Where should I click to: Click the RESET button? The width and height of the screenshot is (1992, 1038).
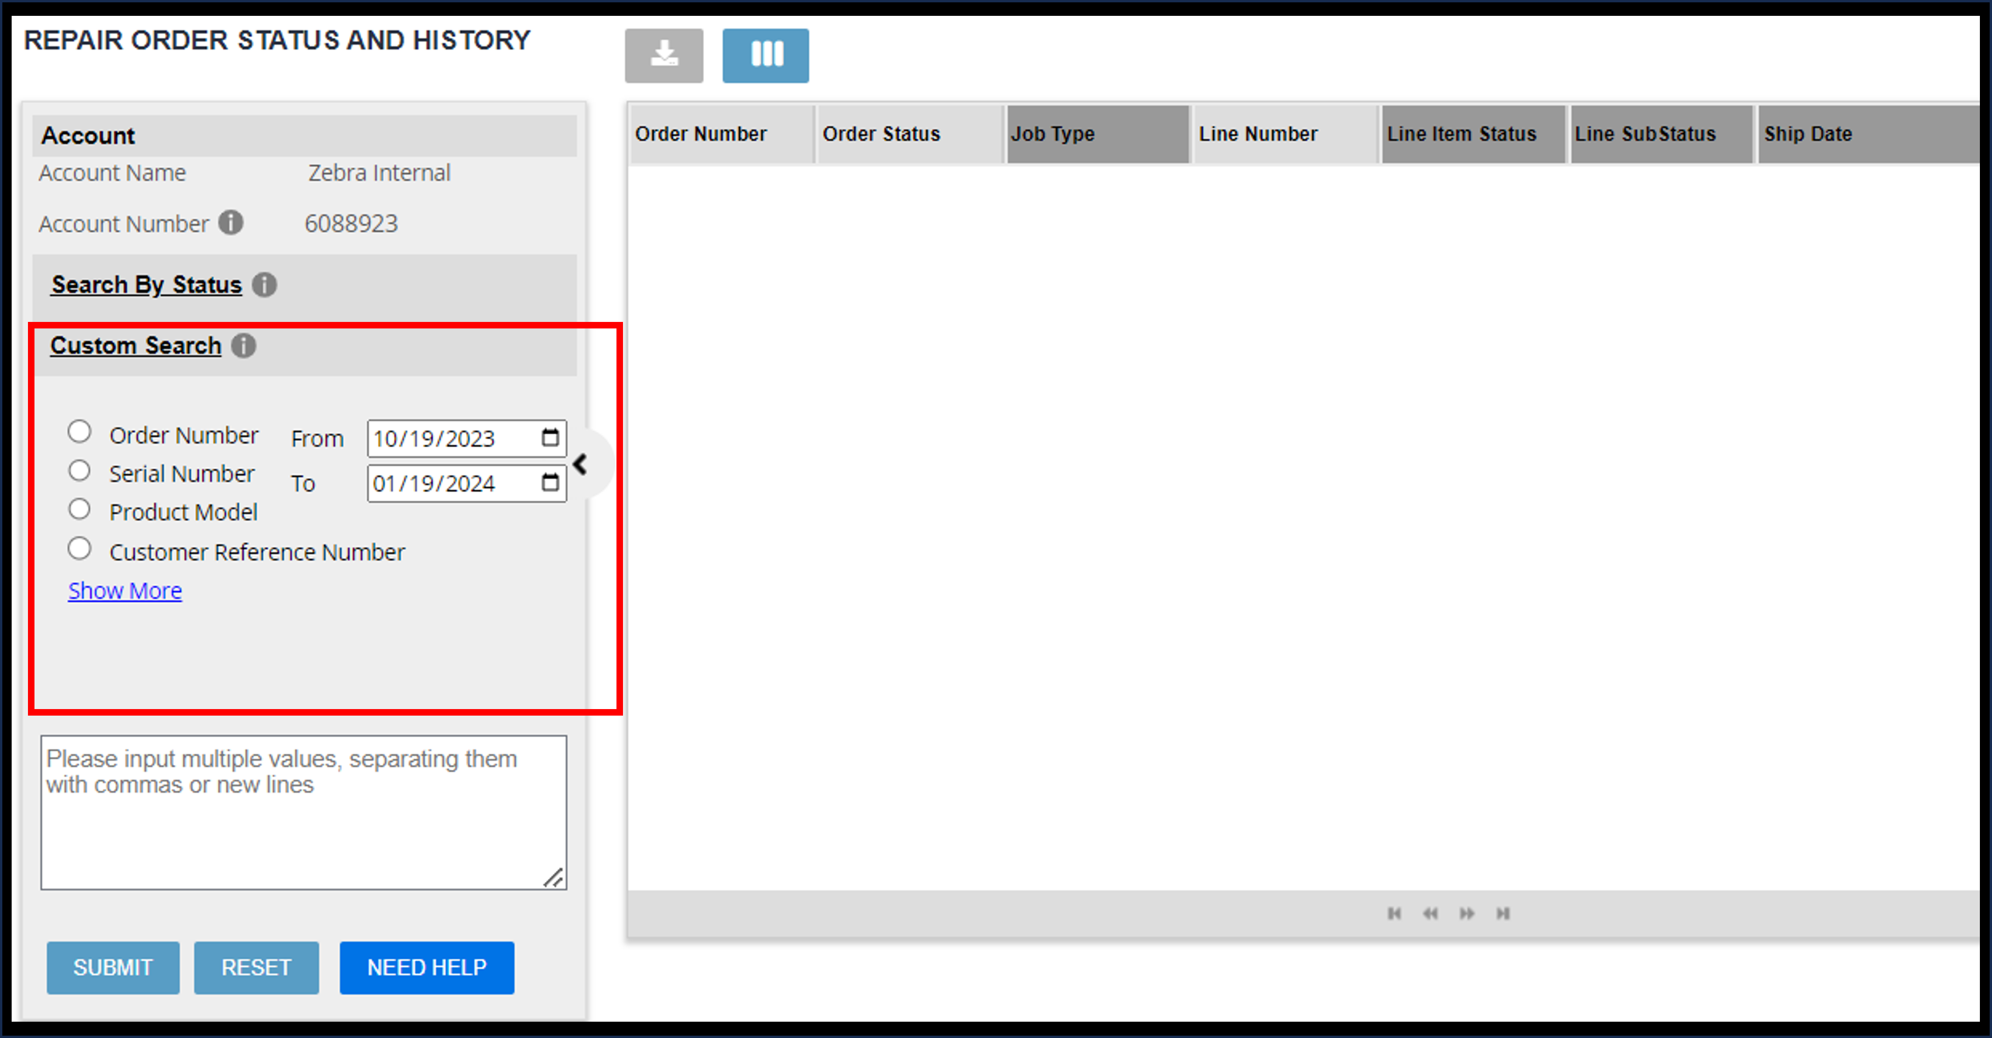[x=256, y=967]
